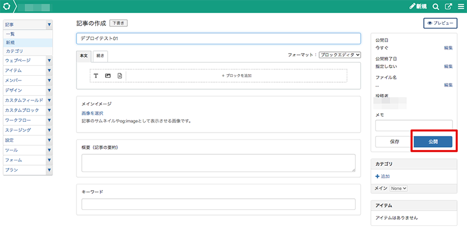Select カテゴリ in the sidebar menu
This screenshot has width=467, height=245.
tap(15, 51)
